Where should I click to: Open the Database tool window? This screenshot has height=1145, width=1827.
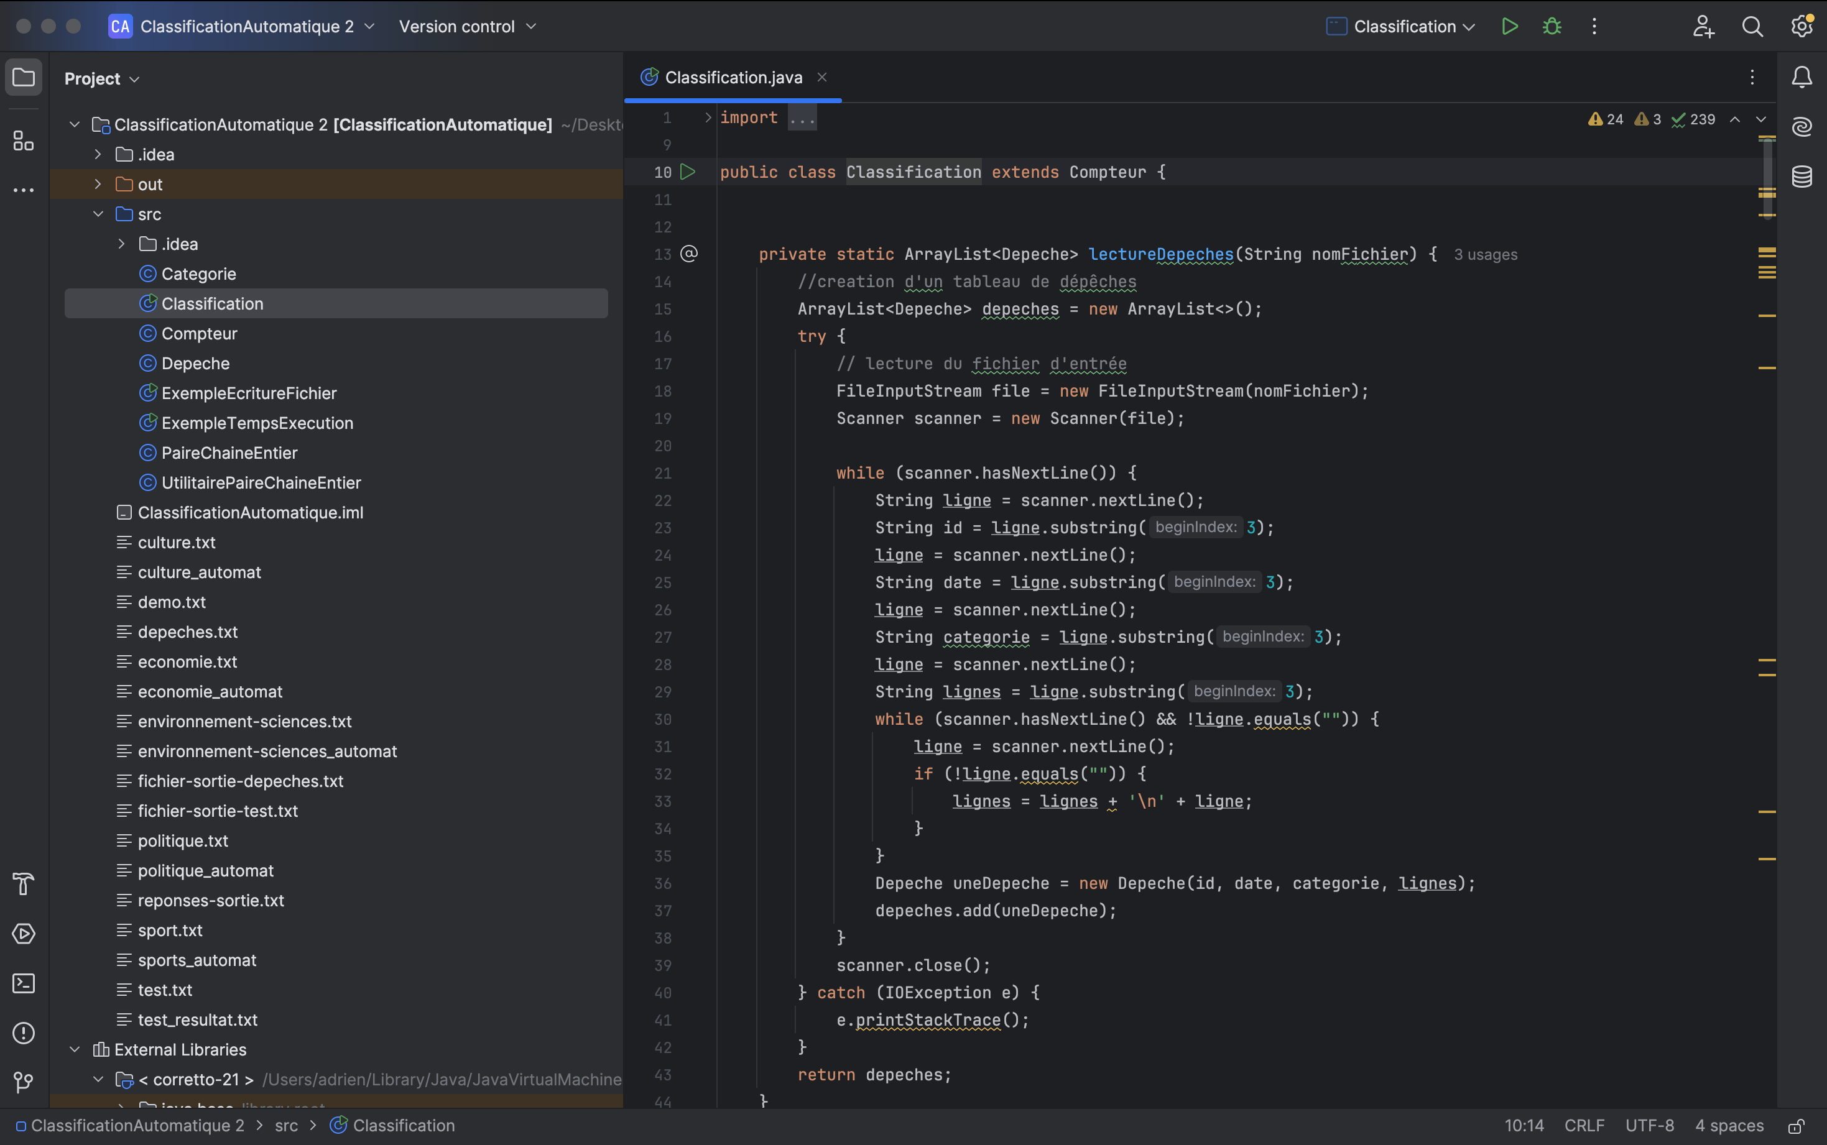(x=1802, y=177)
